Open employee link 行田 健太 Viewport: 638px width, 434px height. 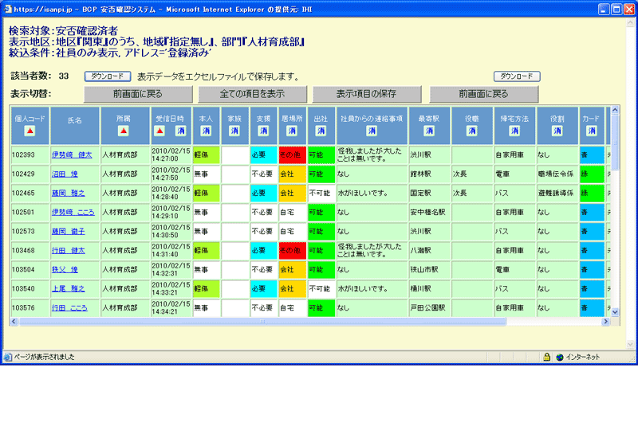point(69,250)
